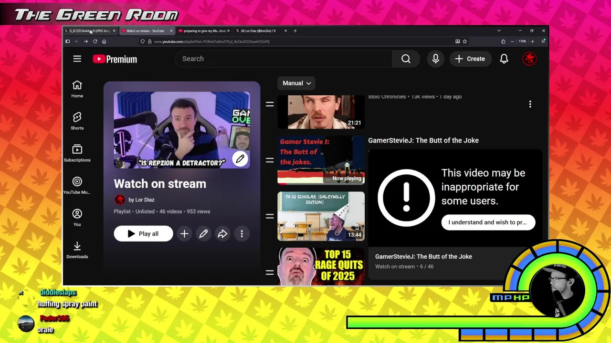Edit playlist using pencil beside Play all
This screenshot has width=611, height=343.
[x=203, y=233]
